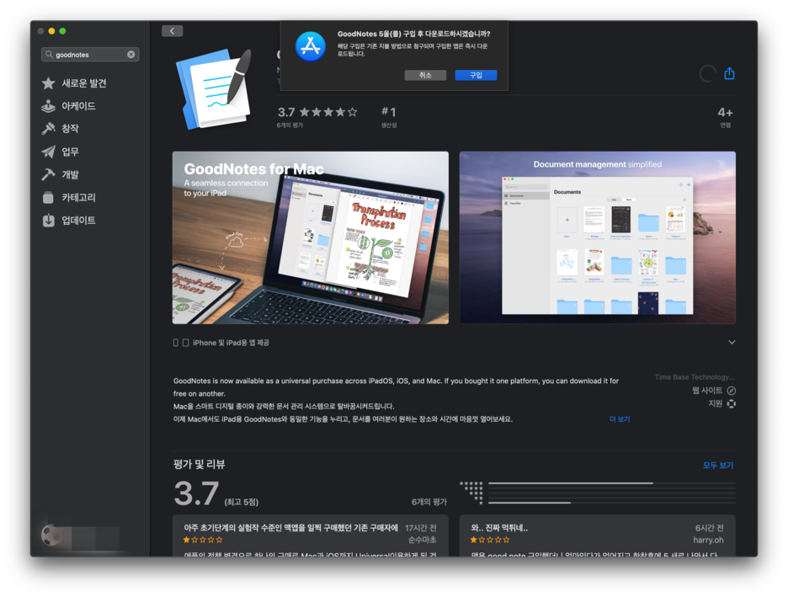Click the GoodNotes app icon

(215, 89)
